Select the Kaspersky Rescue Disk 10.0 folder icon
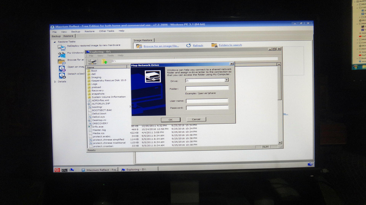 pyautogui.click(x=89, y=80)
